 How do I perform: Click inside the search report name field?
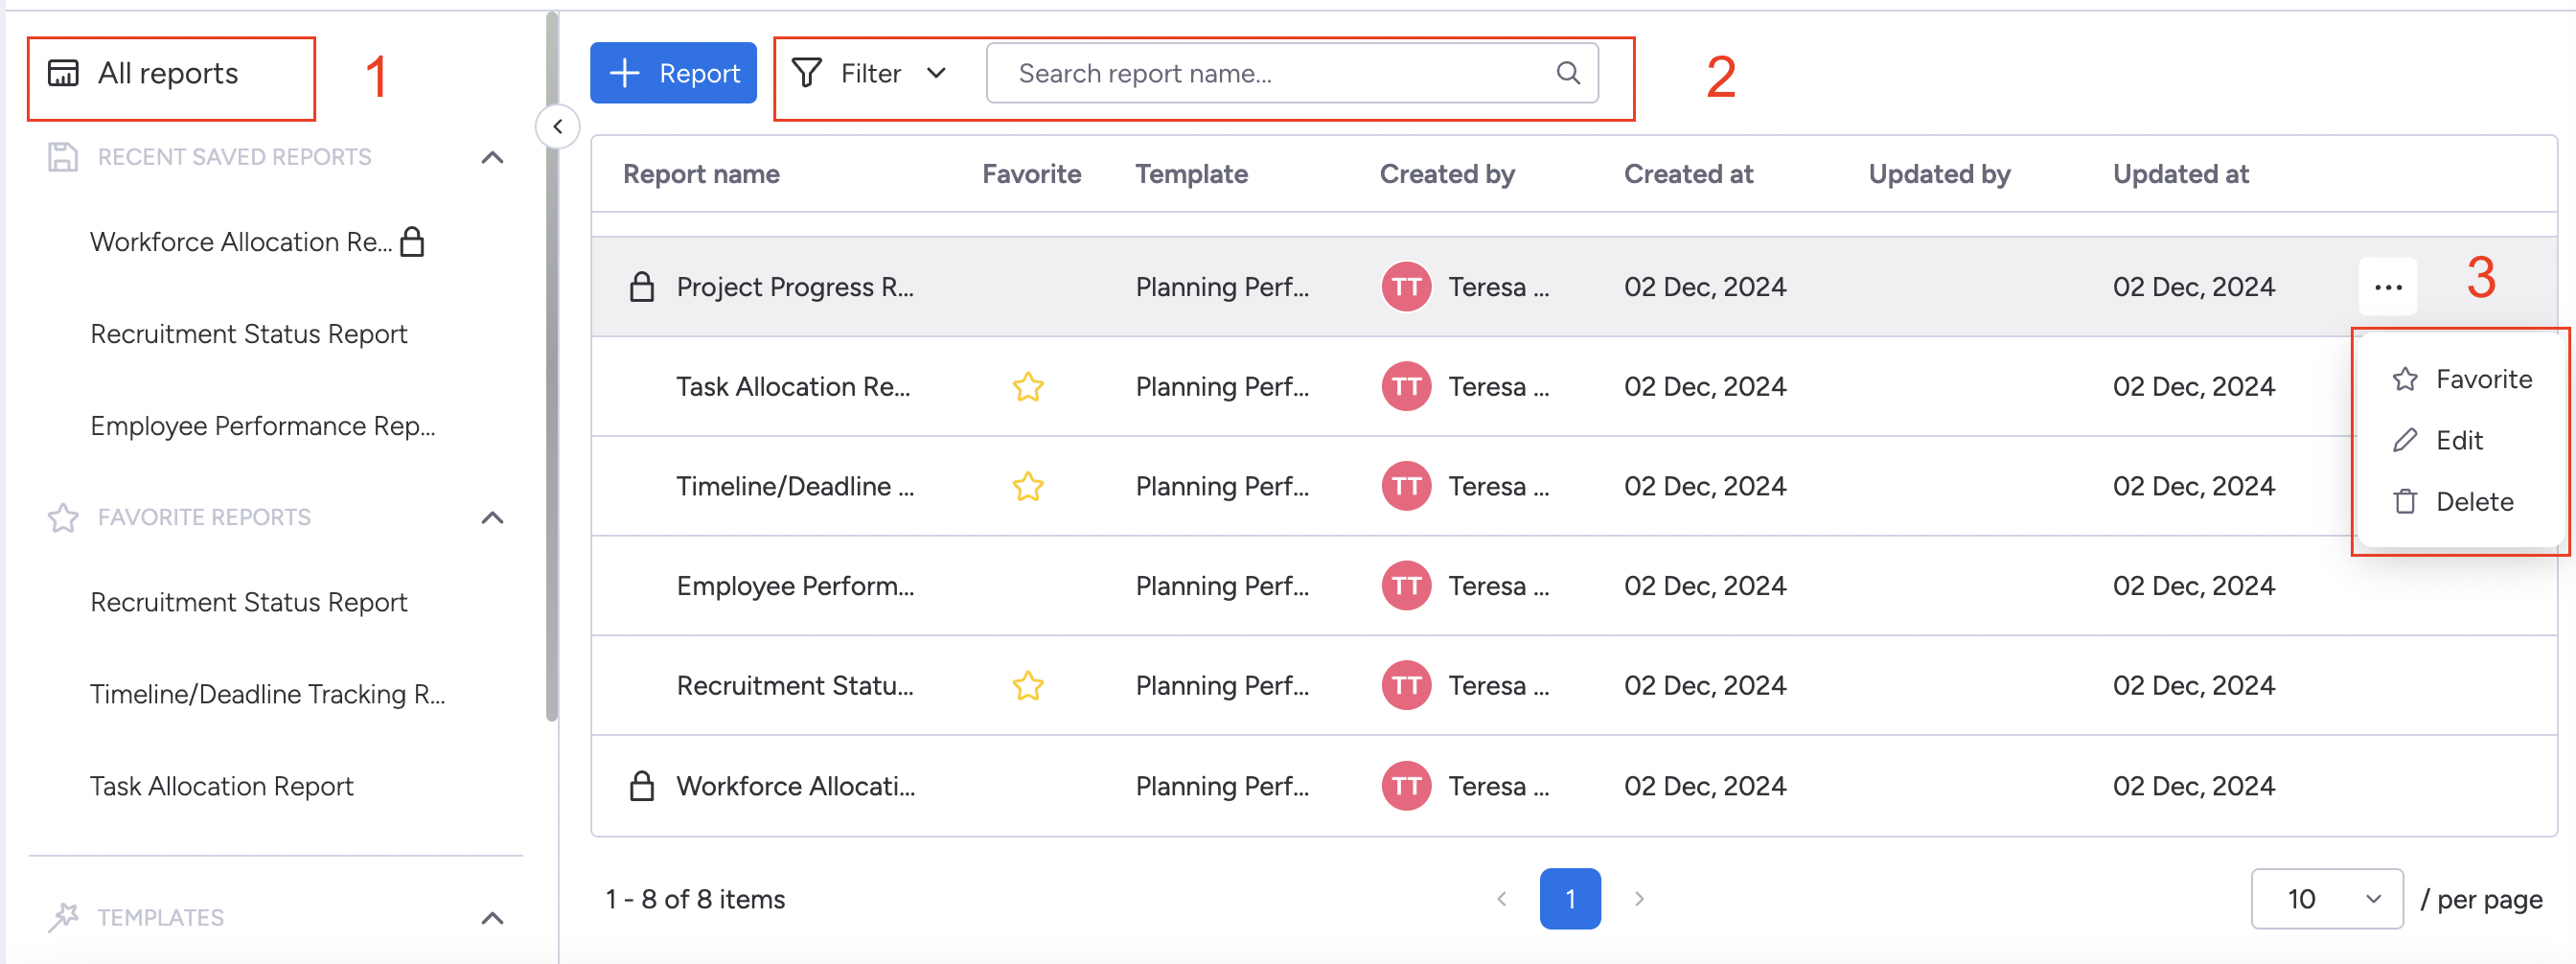[1250, 72]
